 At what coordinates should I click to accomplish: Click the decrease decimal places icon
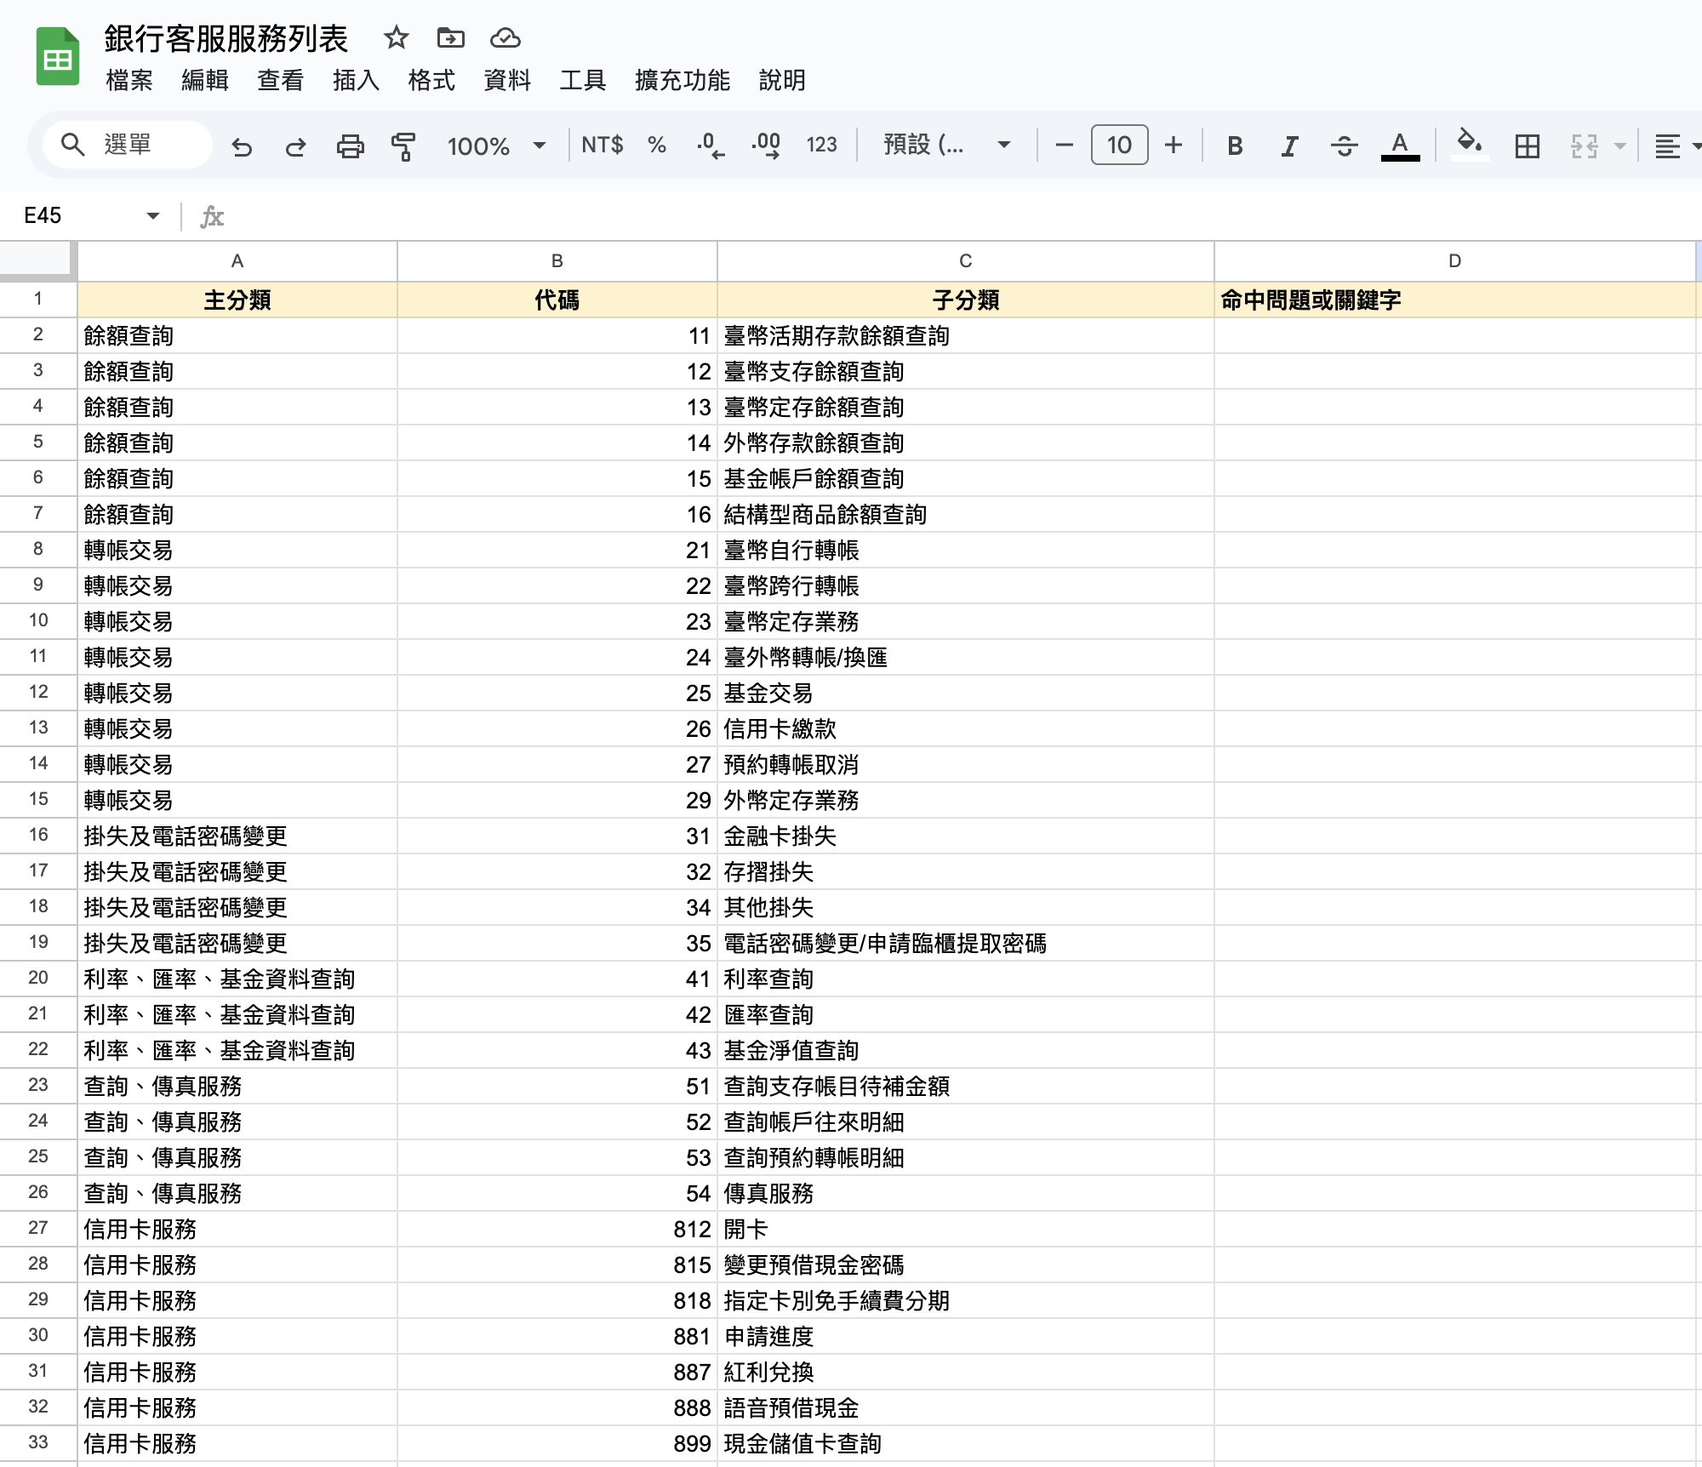tap(710, 146)
